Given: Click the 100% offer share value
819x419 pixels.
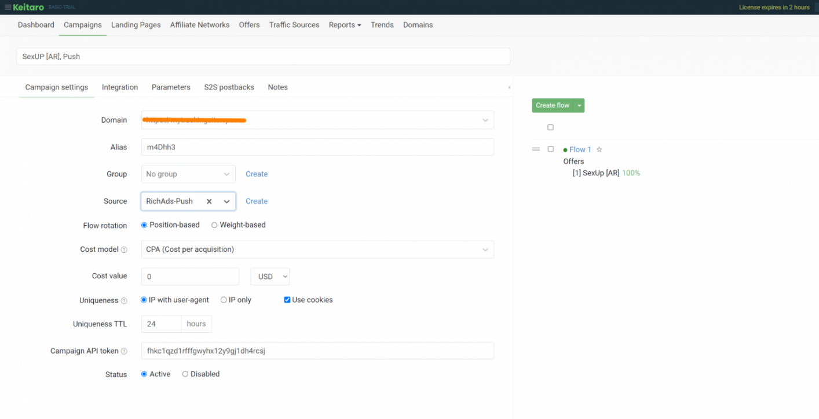Looking at the screenshot, I should click(x=631, y=173).
